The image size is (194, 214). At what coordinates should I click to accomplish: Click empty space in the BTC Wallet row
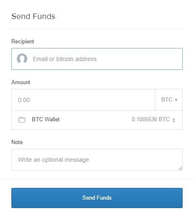point(95,120)
